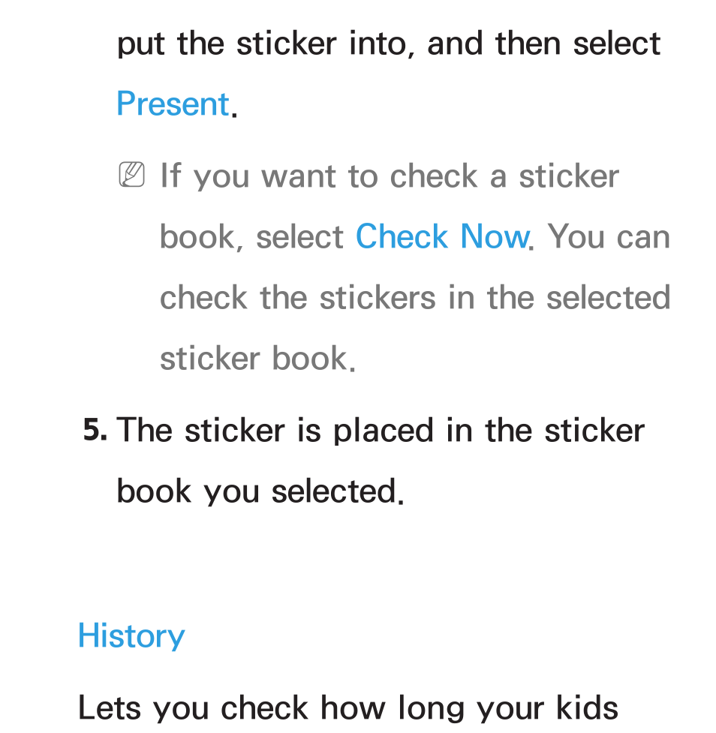Click the gray words 'book, select'

pos(251,237)
